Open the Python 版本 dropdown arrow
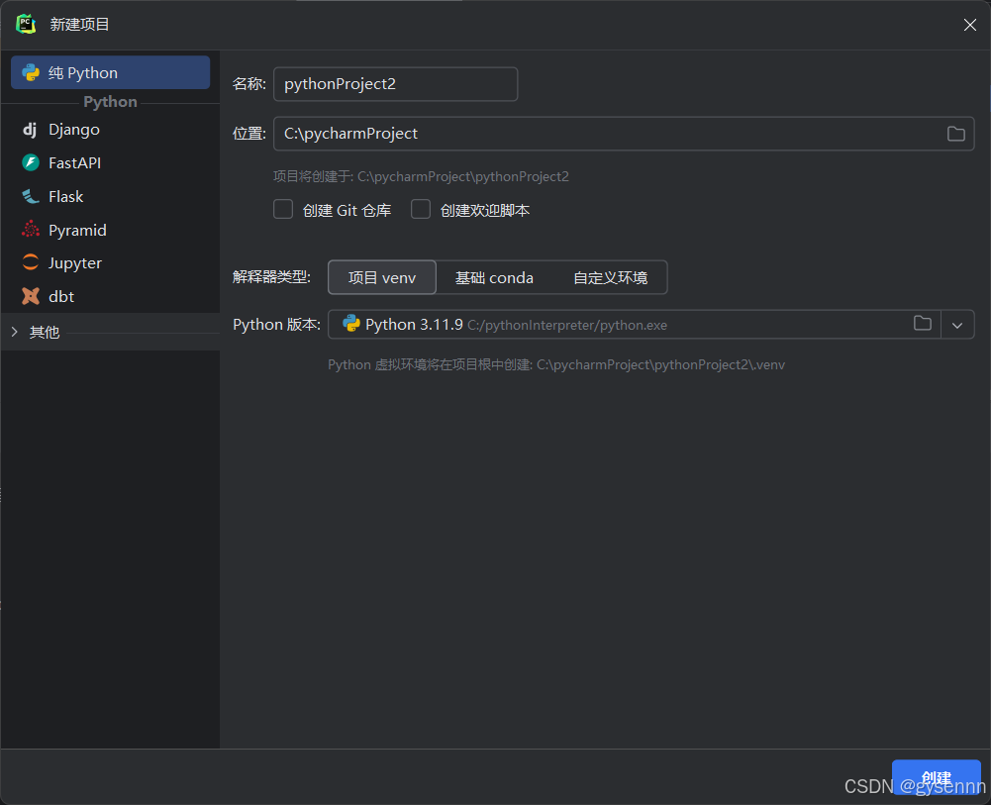The height and width of the screenshot is (805, 991). 957,325
